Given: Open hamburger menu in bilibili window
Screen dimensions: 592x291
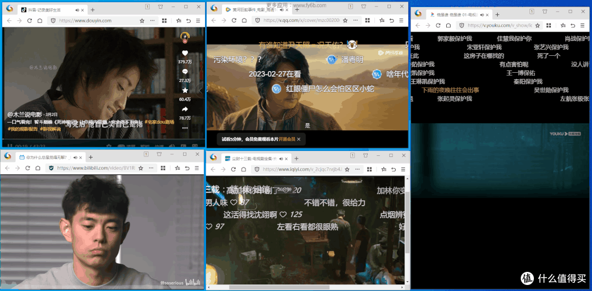Looking at the screenshot, I should point(197,168).
